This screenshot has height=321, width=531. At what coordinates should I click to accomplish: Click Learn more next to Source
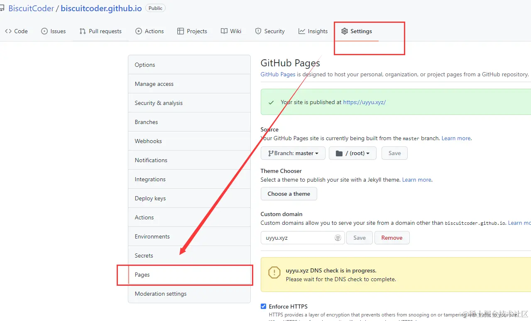coord(456,138)
